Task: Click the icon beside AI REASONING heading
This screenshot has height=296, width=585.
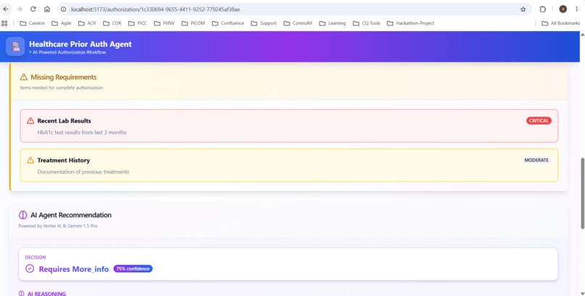Action: coord(21,293)
